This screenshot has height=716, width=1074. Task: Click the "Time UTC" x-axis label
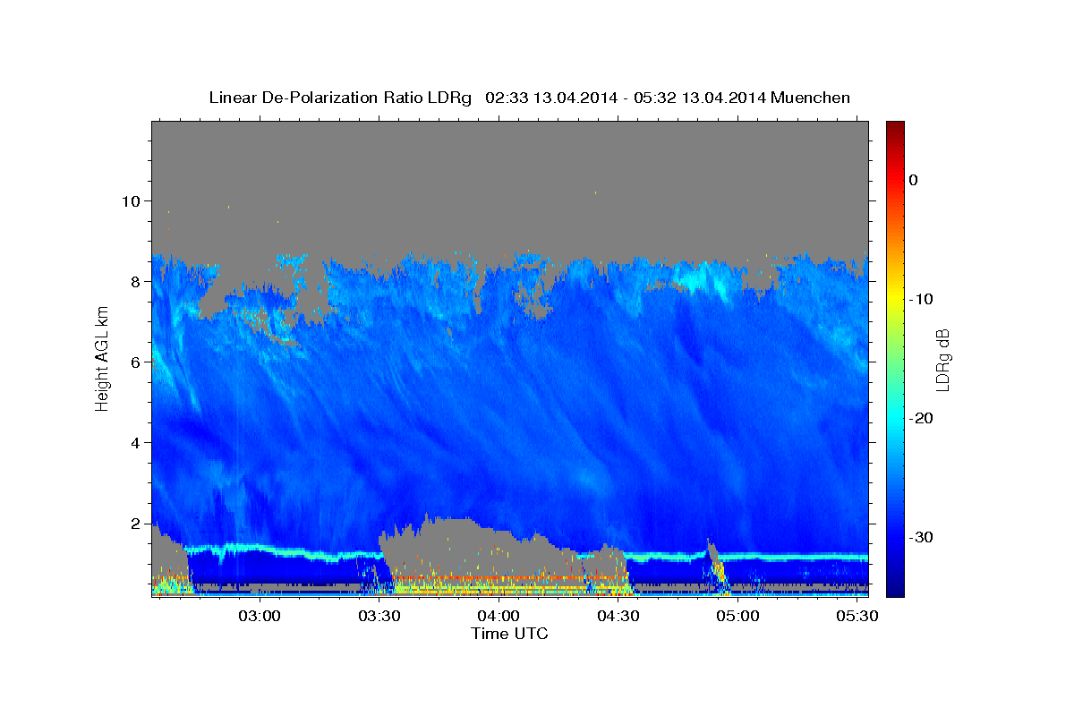[509, 634]
